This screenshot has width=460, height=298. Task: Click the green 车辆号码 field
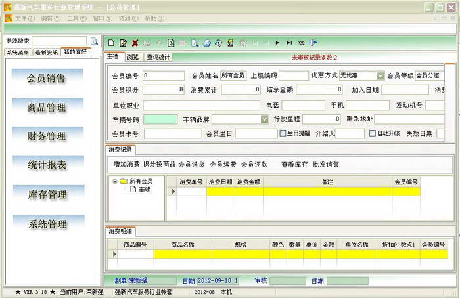pos(160,119)
